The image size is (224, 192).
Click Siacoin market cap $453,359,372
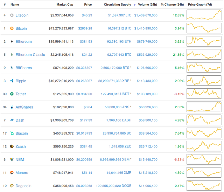63,133
